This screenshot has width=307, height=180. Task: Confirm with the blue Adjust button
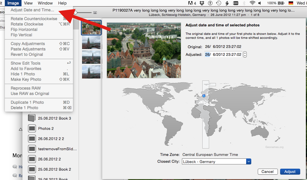290,171
